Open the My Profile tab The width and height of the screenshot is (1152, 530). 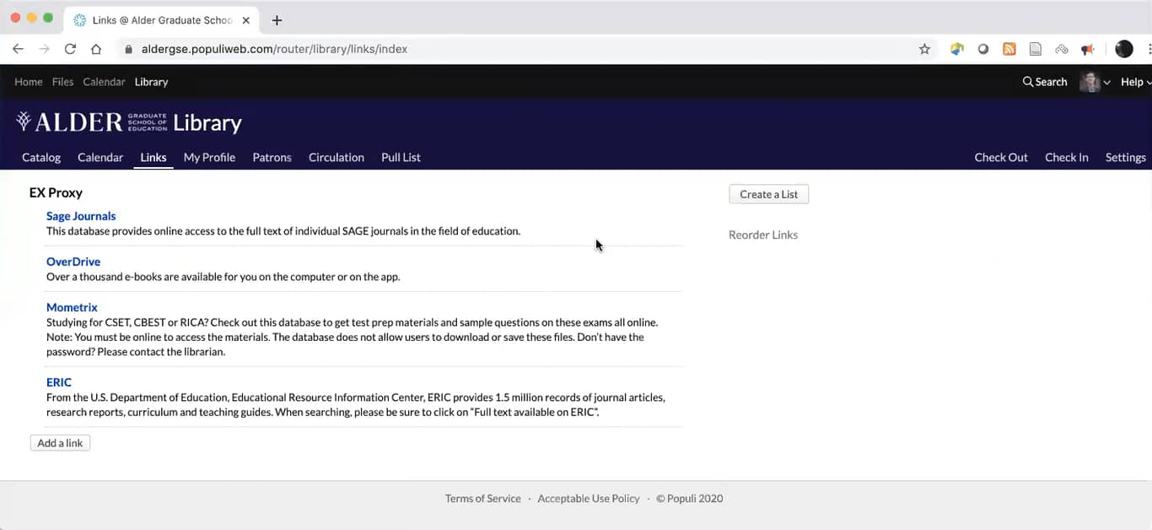[x=209, y=157]
